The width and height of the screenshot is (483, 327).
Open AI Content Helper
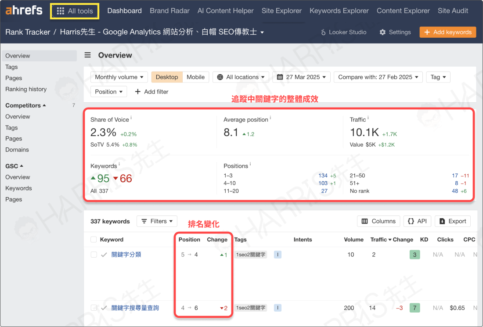click(x=226, y=11)
